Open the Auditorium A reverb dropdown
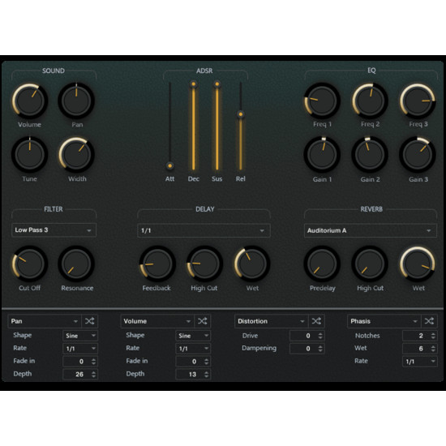 click(371, 230)
